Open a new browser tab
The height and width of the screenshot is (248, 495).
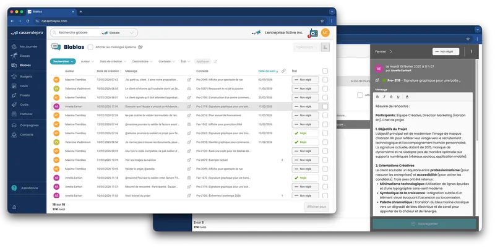click(81, 12)
